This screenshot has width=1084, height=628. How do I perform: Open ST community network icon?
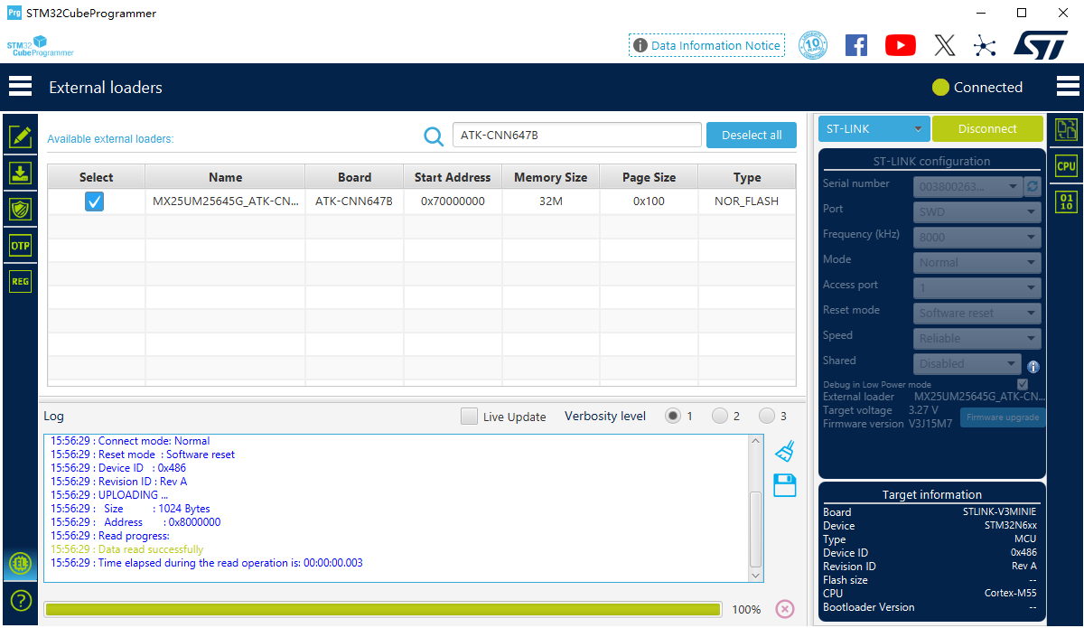pos(986,45)
